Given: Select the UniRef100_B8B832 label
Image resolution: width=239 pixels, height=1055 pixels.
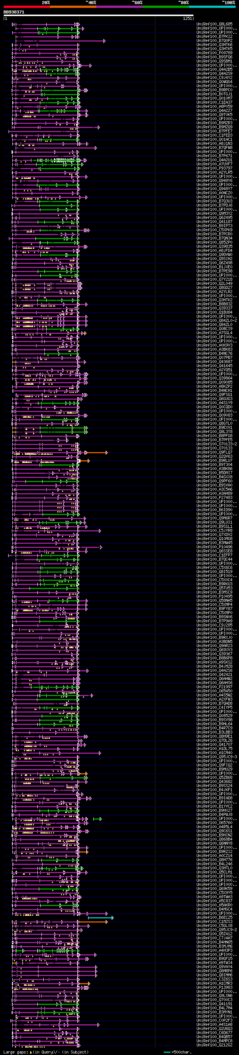Looking at the screenshot, I should 214,304.
